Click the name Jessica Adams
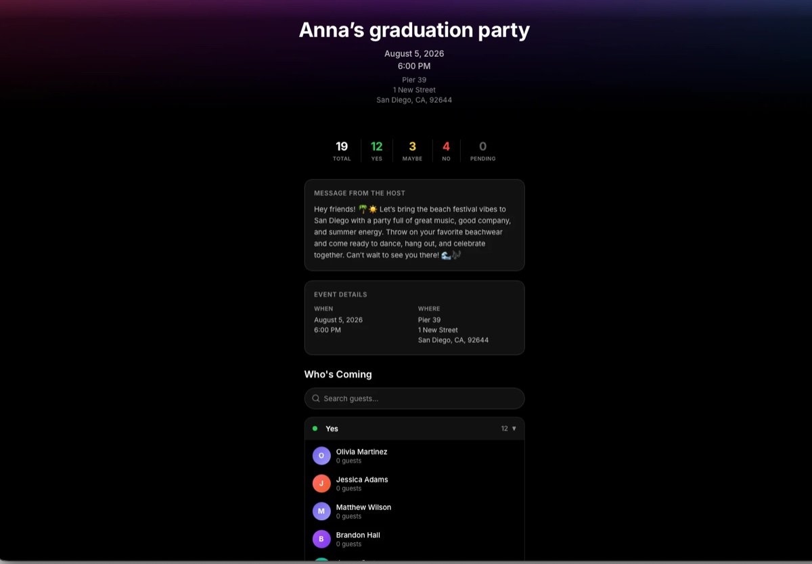 pyautogui.click(x=362, y=479)
